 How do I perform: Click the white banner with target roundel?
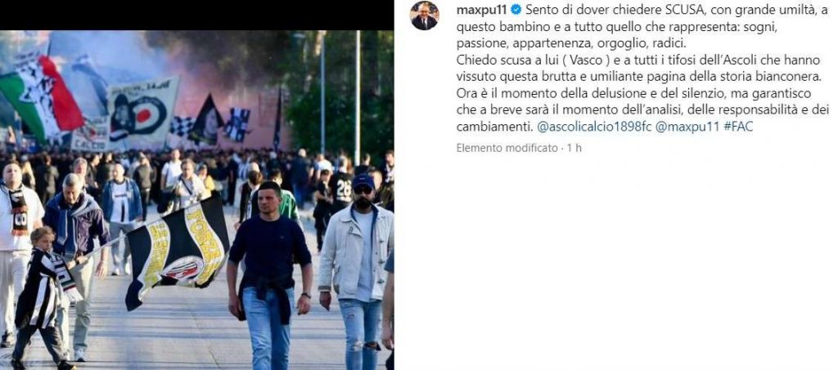click(143, 114)
